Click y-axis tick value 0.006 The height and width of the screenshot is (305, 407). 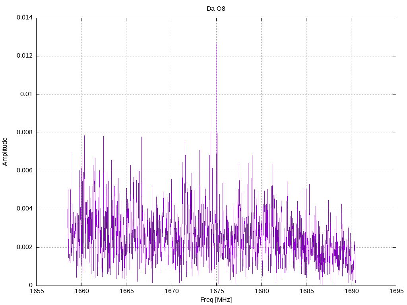25,171
